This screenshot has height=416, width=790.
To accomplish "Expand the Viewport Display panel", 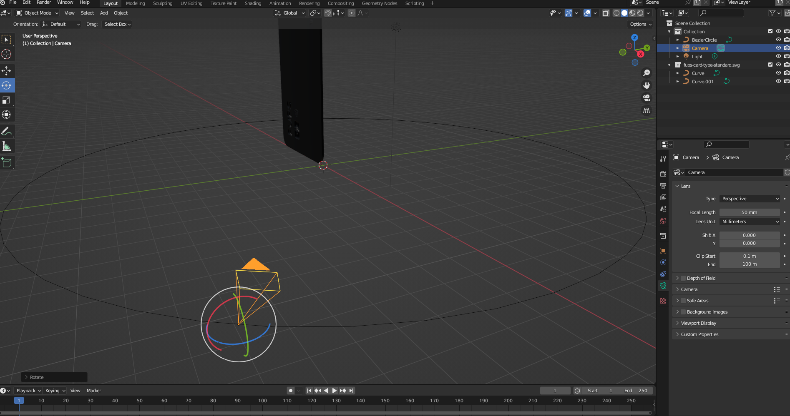I will click(698, 323).
